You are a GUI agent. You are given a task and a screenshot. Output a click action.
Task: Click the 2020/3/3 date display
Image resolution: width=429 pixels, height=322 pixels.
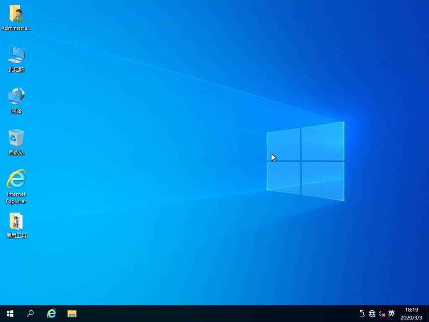click(411, 317)
